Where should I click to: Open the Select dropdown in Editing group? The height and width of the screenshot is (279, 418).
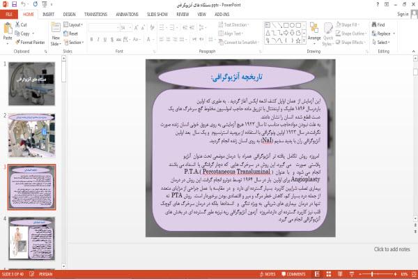(381, 42)
